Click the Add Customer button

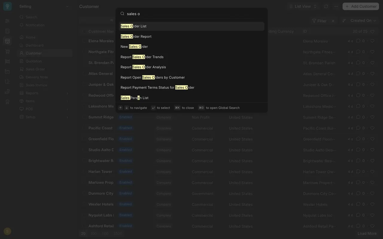pyautogui.click(x=361, y=6)
